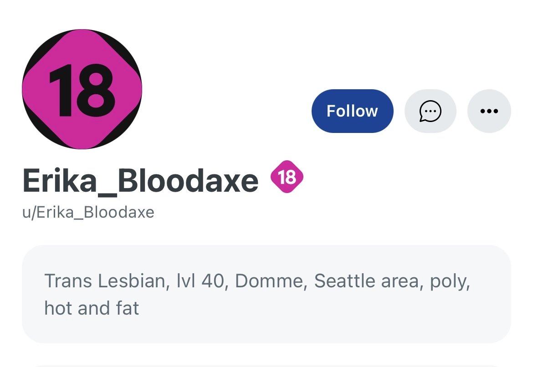Expand the overflow menu right of chat
The width and height of the screenshot is (533, 367).
(489, 111)
